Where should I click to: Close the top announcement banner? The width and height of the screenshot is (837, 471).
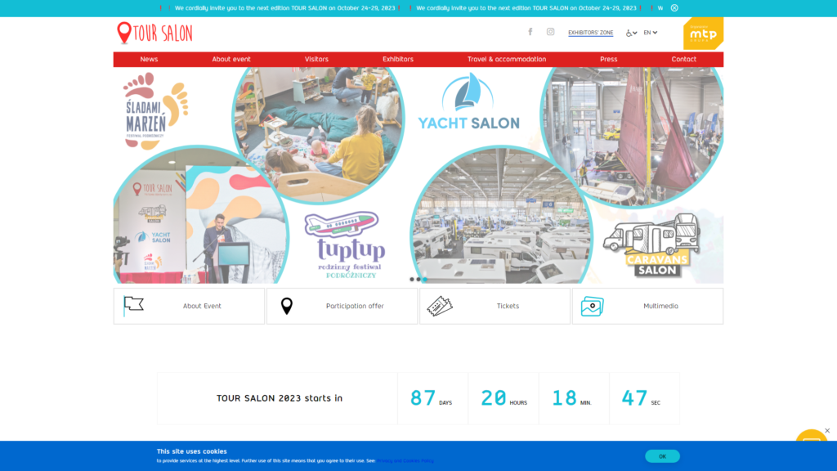[x=674, y=8]
